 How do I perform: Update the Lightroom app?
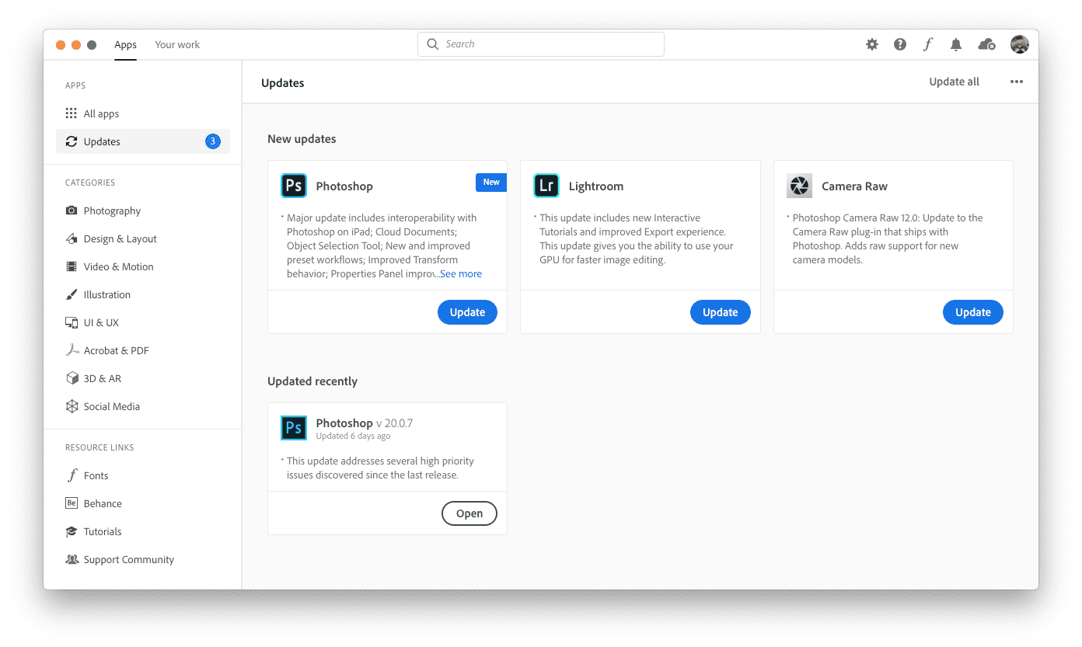(x=720, y=312)
